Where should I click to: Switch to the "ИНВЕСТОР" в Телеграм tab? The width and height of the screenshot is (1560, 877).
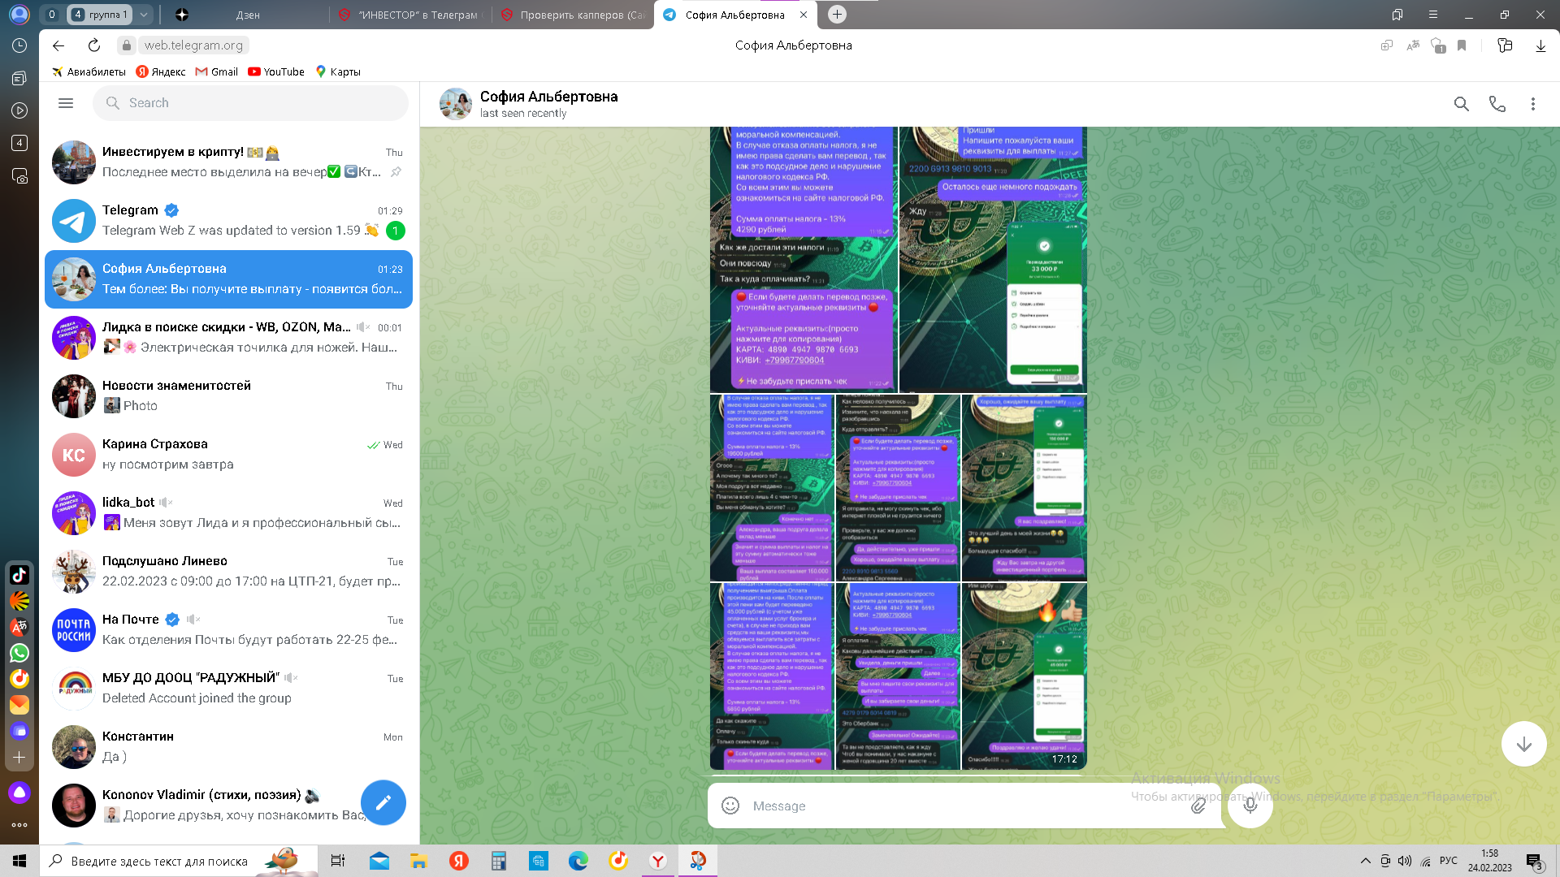click(x=409, y=15)
